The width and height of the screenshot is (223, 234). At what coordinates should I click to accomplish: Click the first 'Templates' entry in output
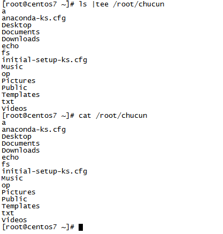point(21,95)
